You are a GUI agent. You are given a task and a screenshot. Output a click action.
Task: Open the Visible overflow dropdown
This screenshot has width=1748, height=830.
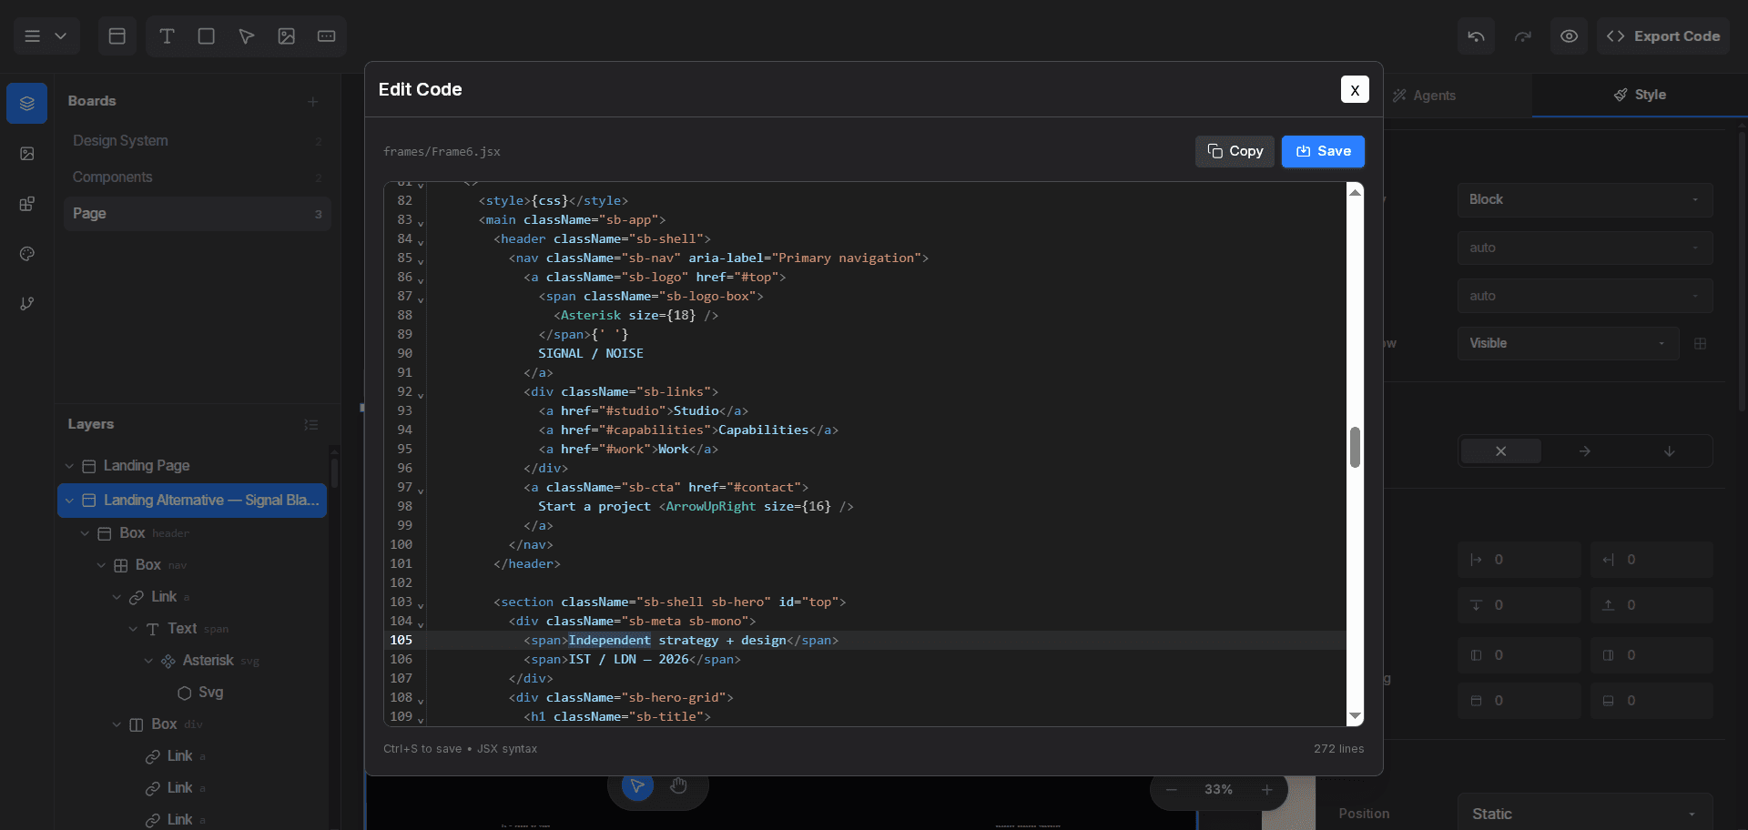1569,344
